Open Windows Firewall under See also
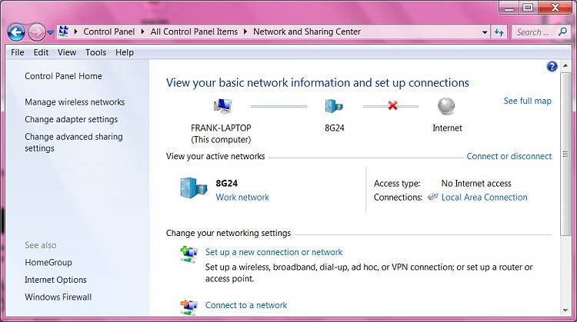This screenshot has height=322, width=577. (58, 297)
